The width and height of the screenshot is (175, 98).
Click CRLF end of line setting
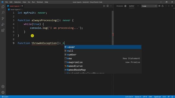pyautogui.click(x=150, y=97)
